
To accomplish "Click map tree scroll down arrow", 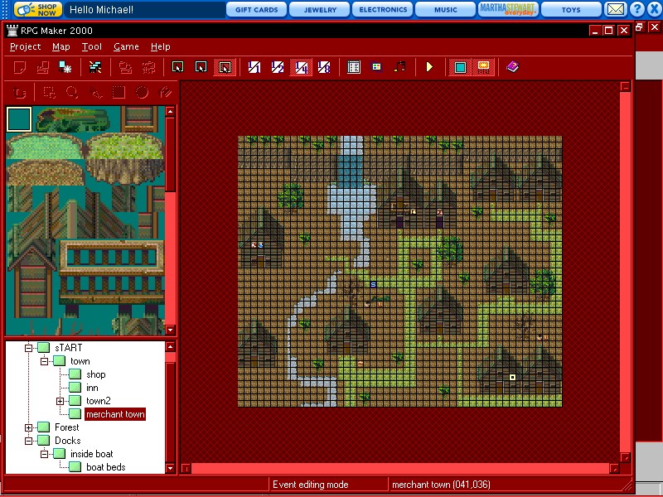I will [x=171, y=468].
